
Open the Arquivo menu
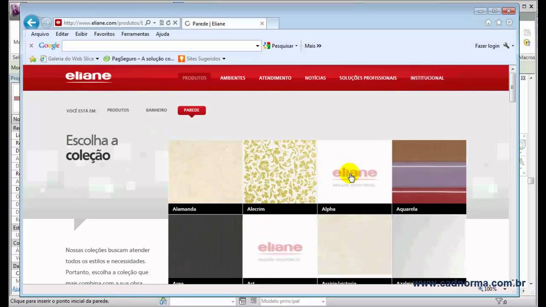(40, 34)
